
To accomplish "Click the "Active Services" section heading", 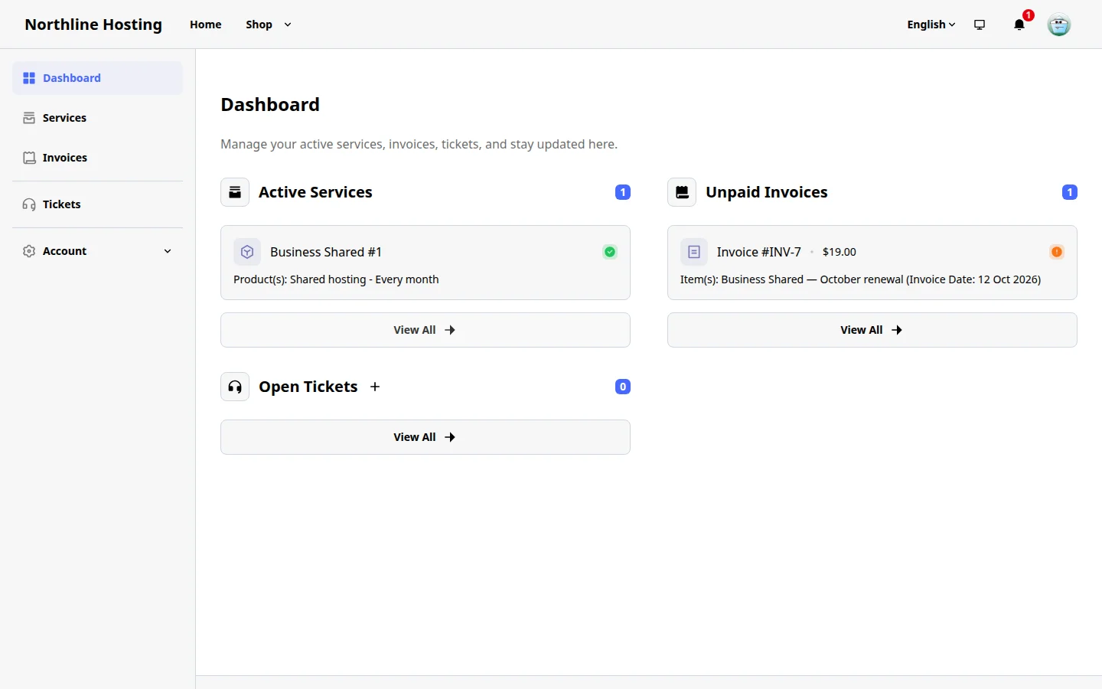I will (x=315, y=192).
